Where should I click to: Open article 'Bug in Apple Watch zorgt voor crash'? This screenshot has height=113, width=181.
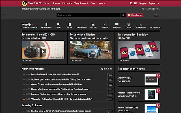[55, 75]
